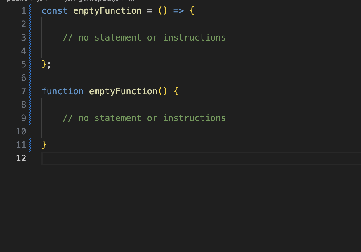Screen dimensions: 361x252
Task: Click the const keyword on line 1
Action: point(54,10)
